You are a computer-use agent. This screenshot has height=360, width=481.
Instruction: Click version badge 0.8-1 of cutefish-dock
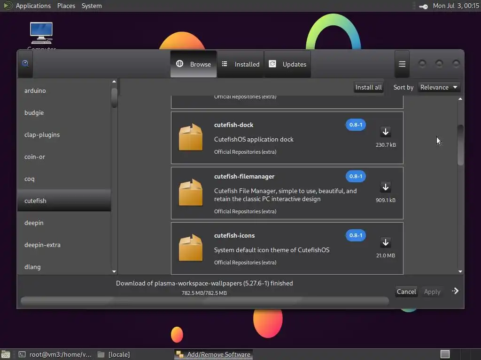point(356,125)
